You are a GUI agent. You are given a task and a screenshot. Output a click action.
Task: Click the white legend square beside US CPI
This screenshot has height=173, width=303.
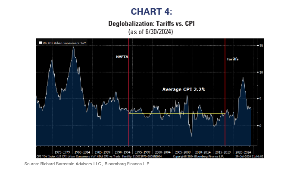[x=40, y=43]
